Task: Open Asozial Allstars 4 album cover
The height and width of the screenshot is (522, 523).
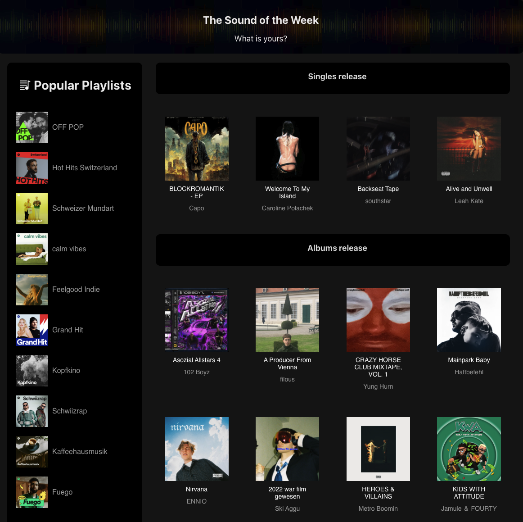Action: click(x=196, y=320)
